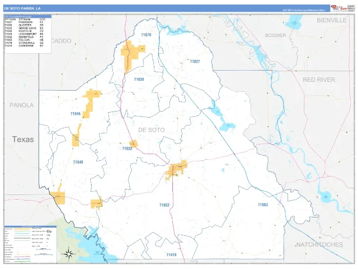Screen dimensions: 358x269
Task: Click the Texas state label
Action: click(23, 140)
